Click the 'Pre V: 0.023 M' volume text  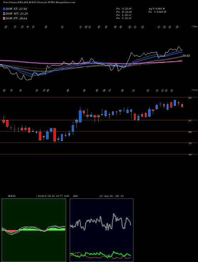[157, 12]
